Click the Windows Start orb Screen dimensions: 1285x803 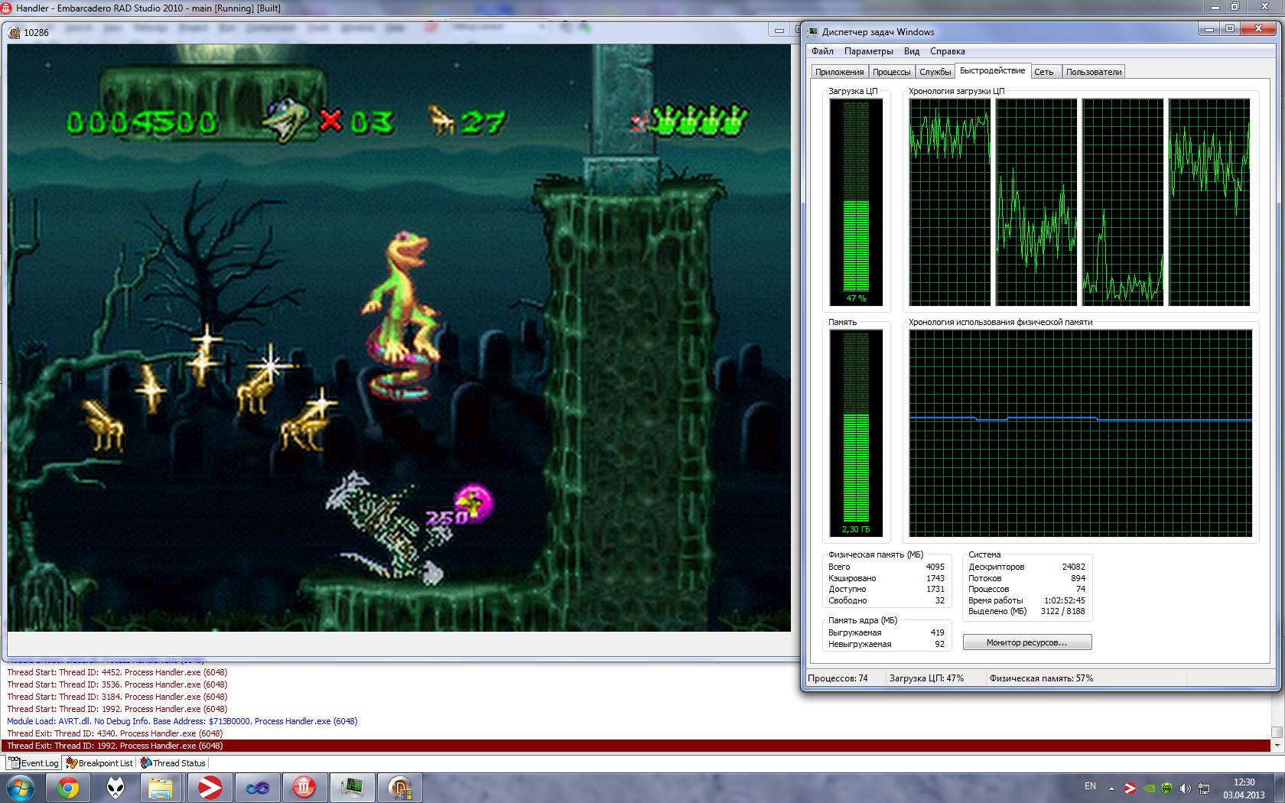point(21,787)
